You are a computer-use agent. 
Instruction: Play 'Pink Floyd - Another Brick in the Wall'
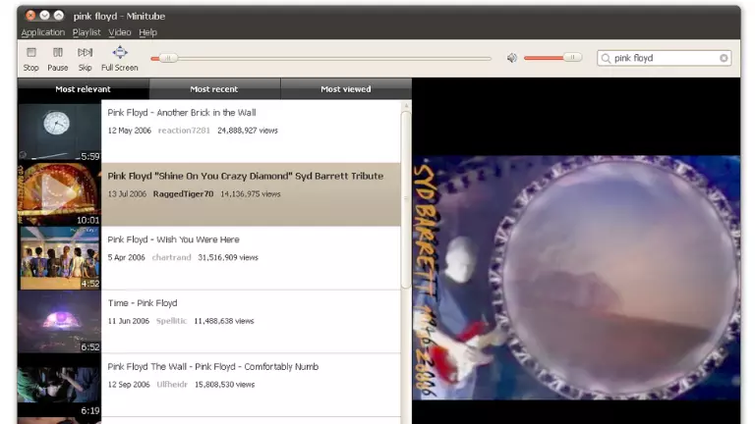coord(182,113)
